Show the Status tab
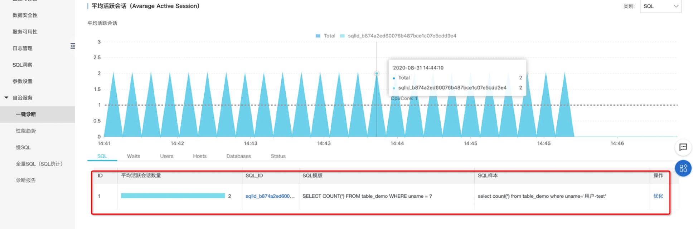The height and width of the screenshot is (229, 698). pos(278,156)
